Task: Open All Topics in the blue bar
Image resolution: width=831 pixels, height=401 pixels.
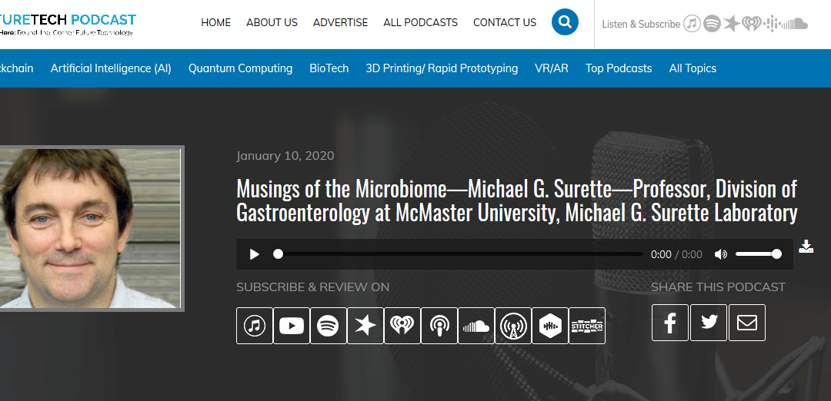Action: click(x=692, y=68)
